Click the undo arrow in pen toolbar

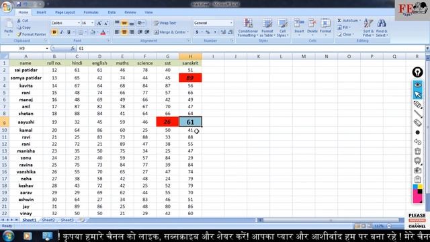pyautogui.click(x=417, y=142)
